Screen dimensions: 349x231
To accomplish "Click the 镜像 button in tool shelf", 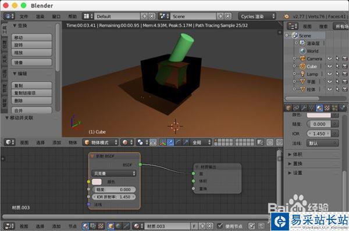I will point(31,63).
